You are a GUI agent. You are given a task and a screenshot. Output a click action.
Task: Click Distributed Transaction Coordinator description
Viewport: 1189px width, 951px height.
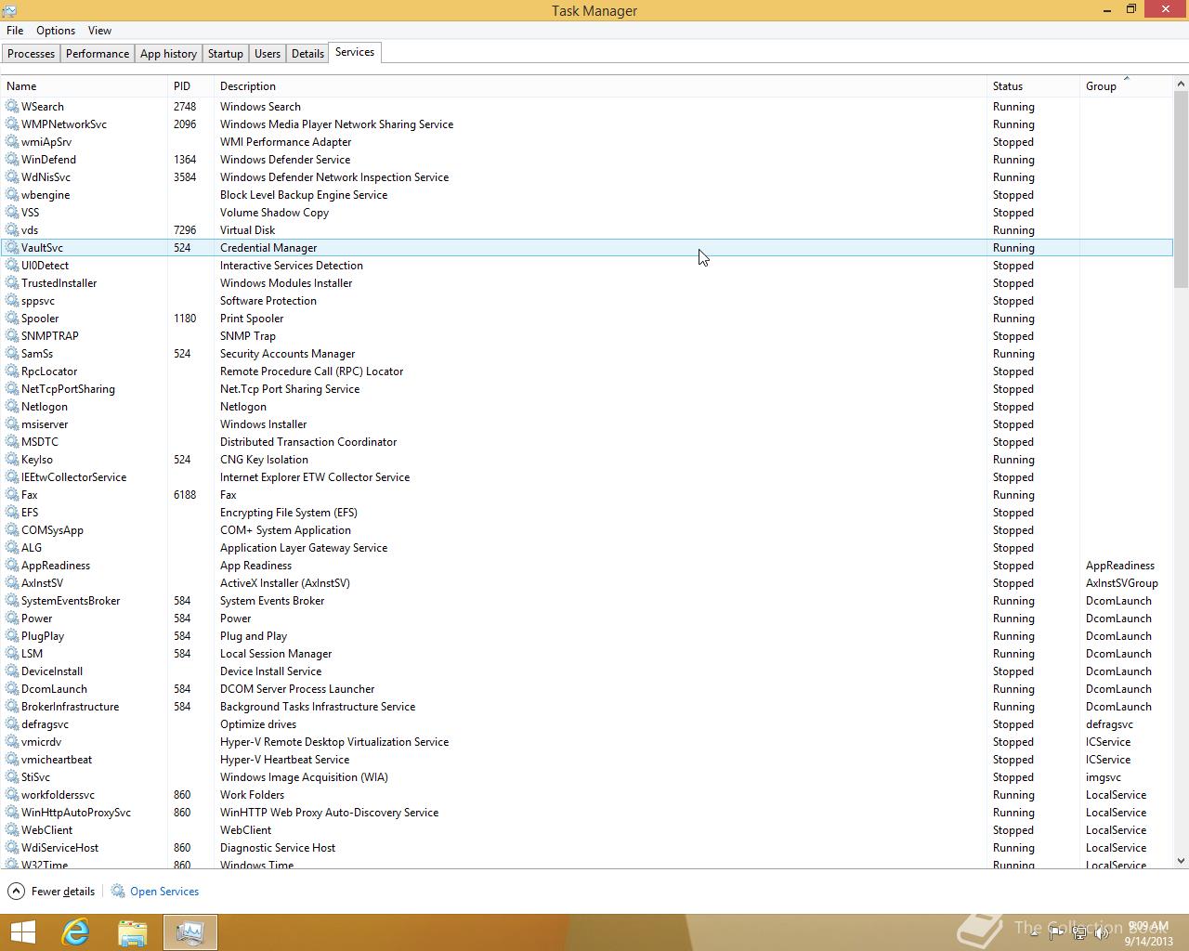308,442
